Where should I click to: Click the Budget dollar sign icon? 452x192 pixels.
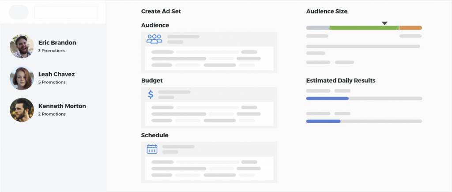click(151, 94)
